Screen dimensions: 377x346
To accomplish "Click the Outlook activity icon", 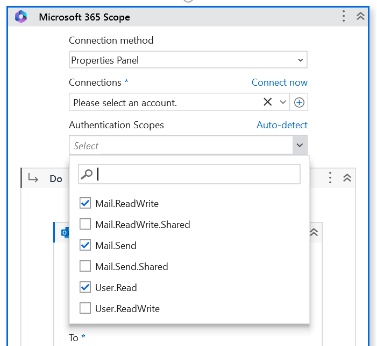I will [65, 232].
